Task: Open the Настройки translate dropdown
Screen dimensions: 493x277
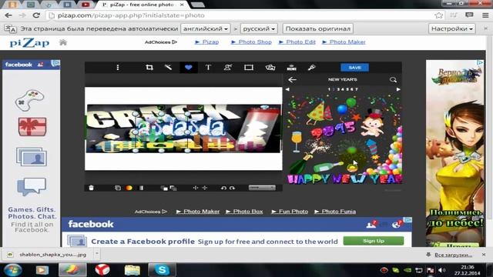Action: click(452, 28)
